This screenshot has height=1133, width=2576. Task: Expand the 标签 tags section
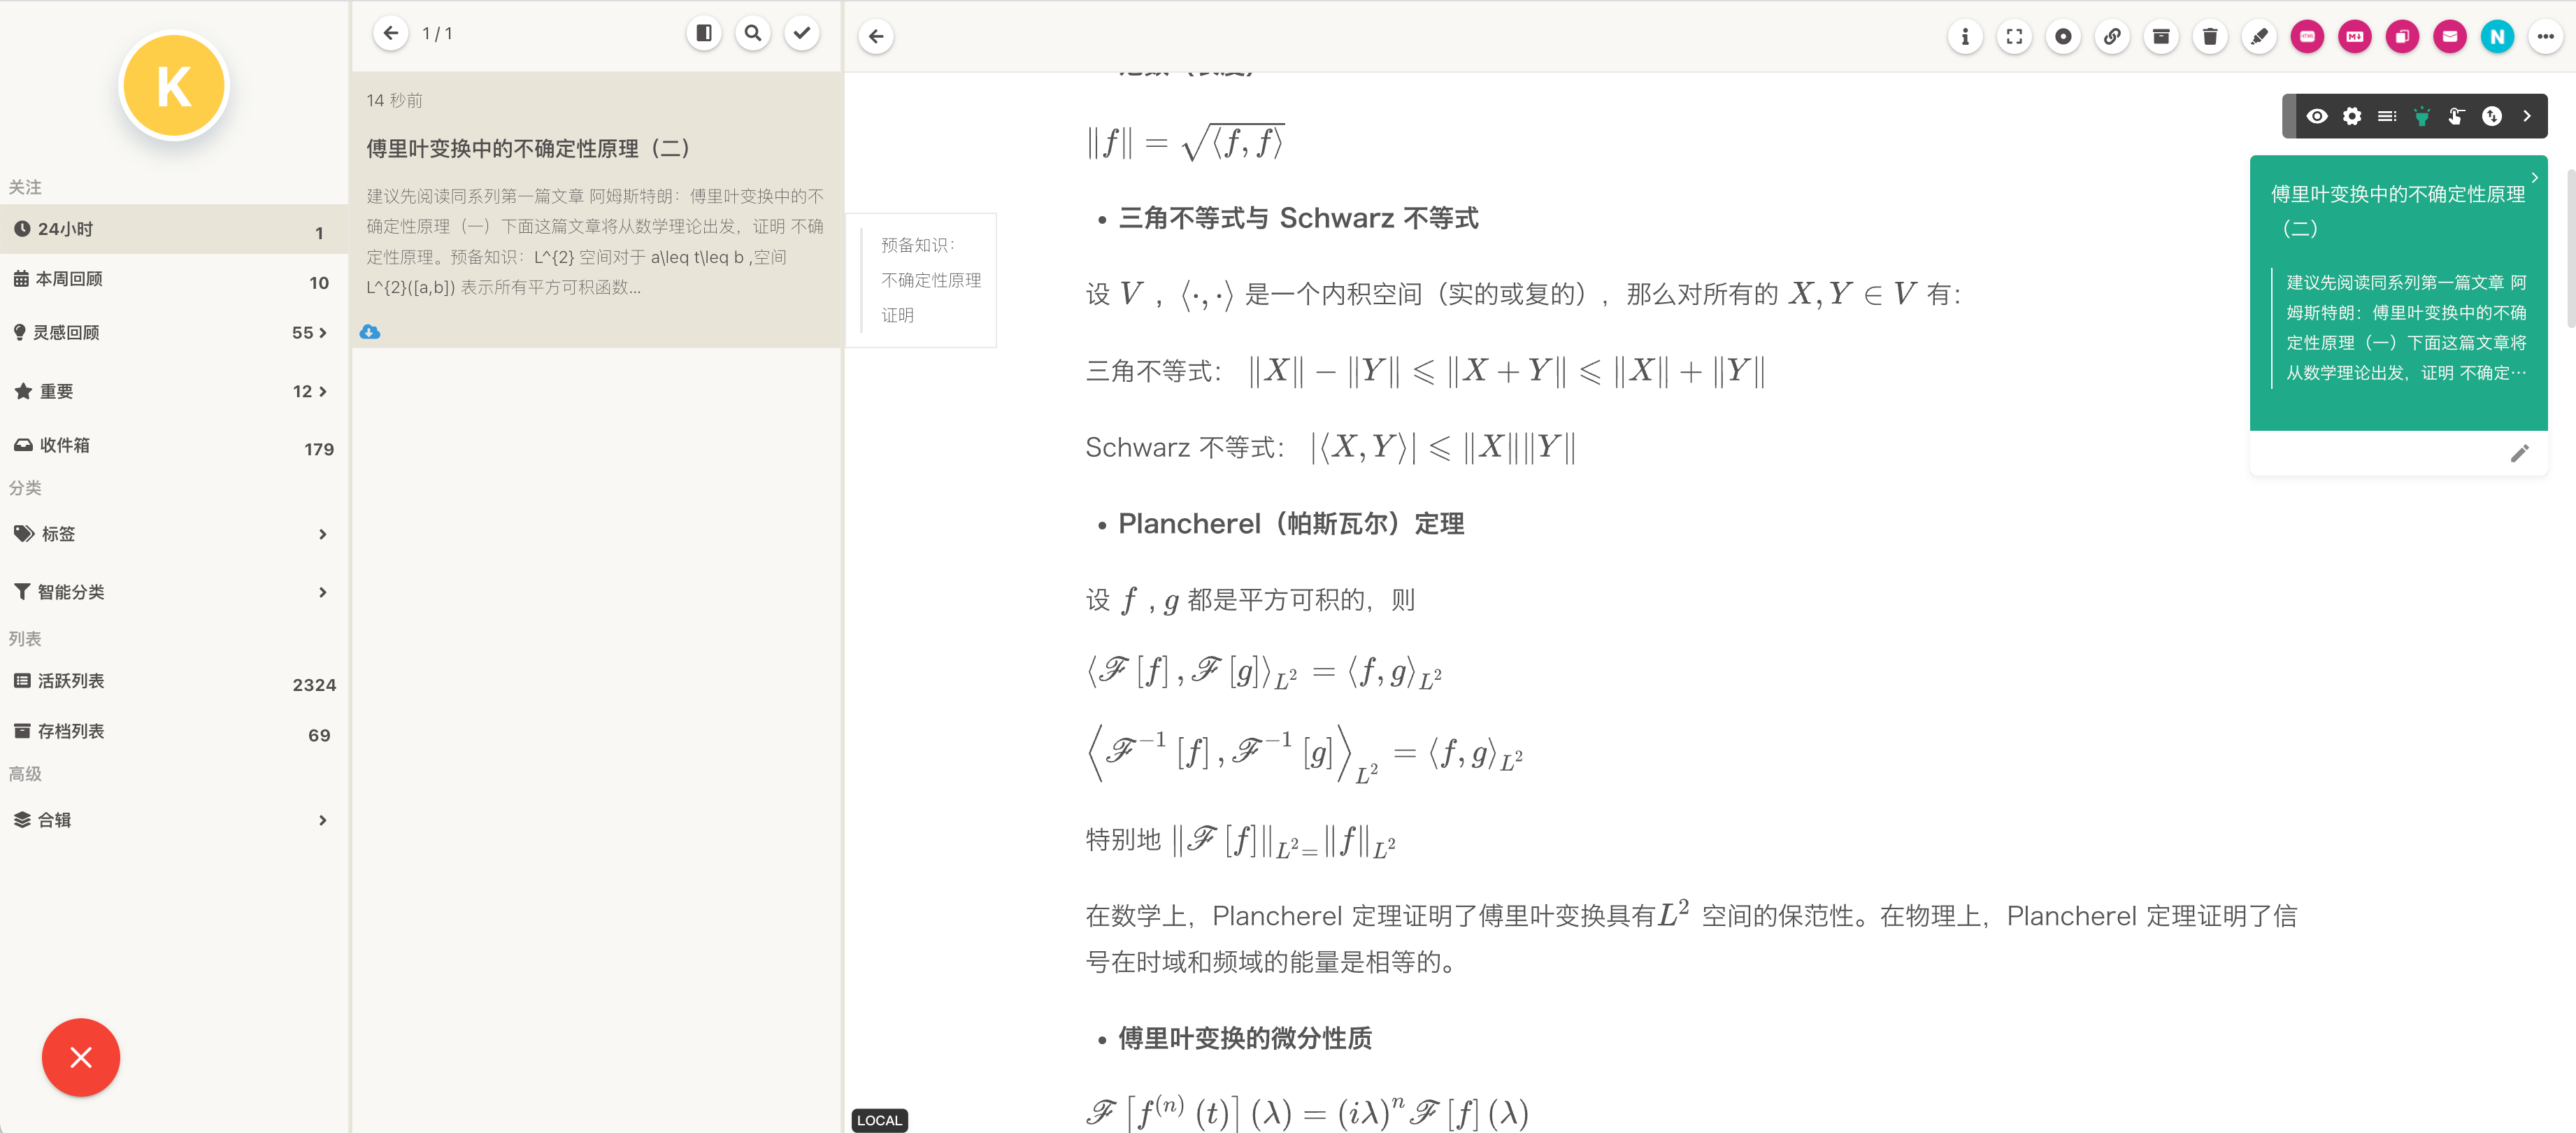[x=322, y=534]
